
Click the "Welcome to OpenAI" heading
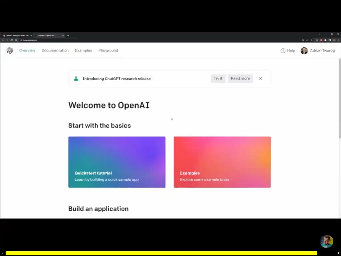[109, 105]
